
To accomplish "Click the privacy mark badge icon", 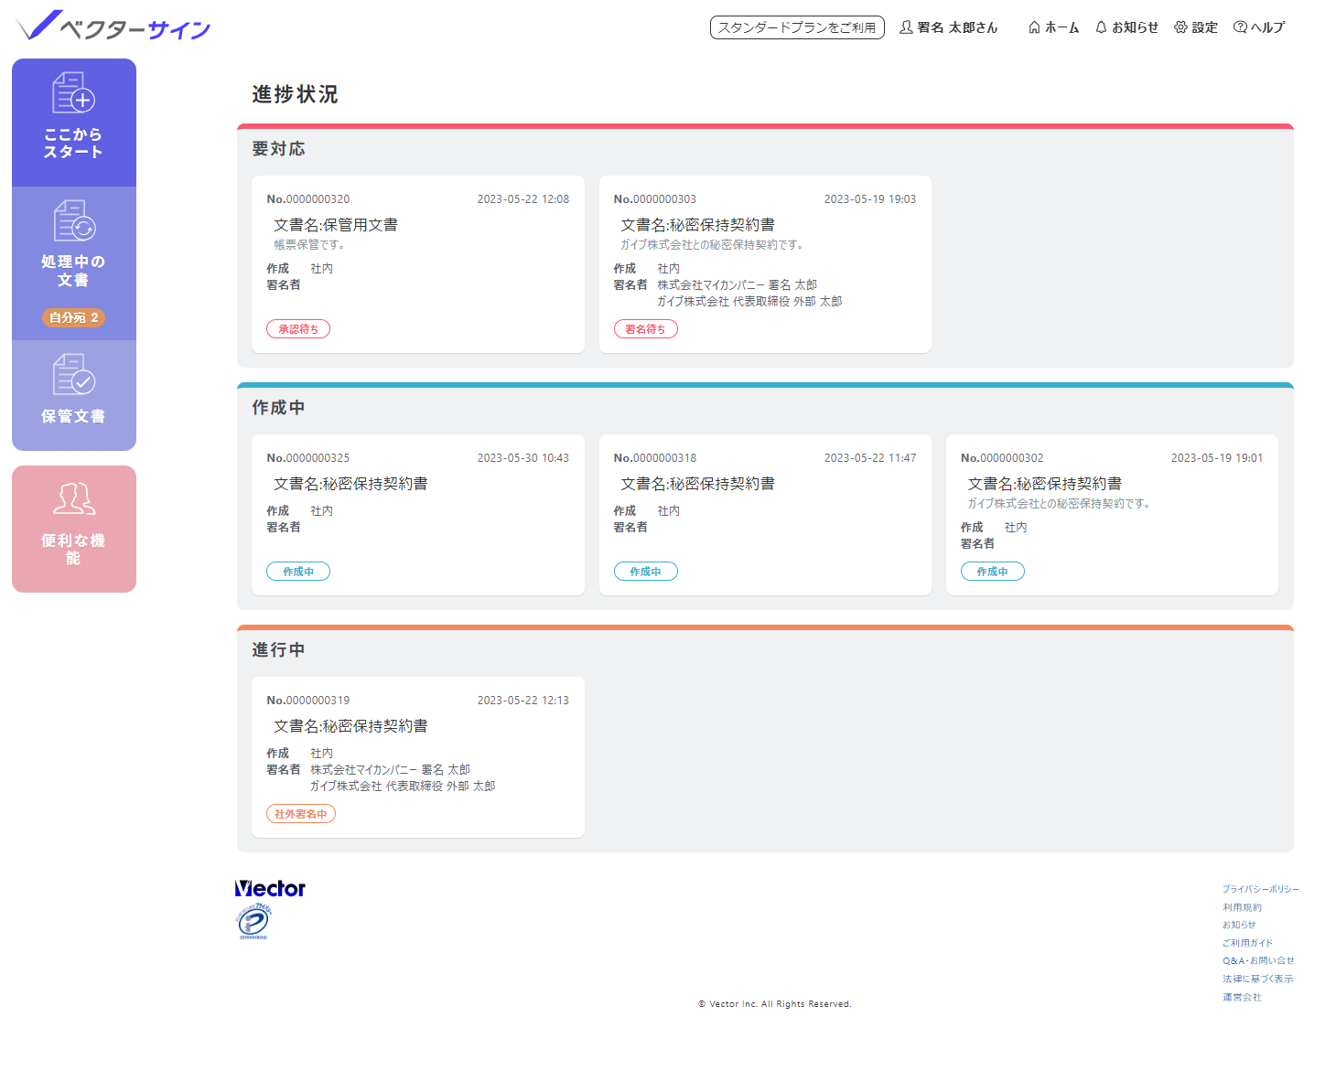I will [x=253, y=921].
